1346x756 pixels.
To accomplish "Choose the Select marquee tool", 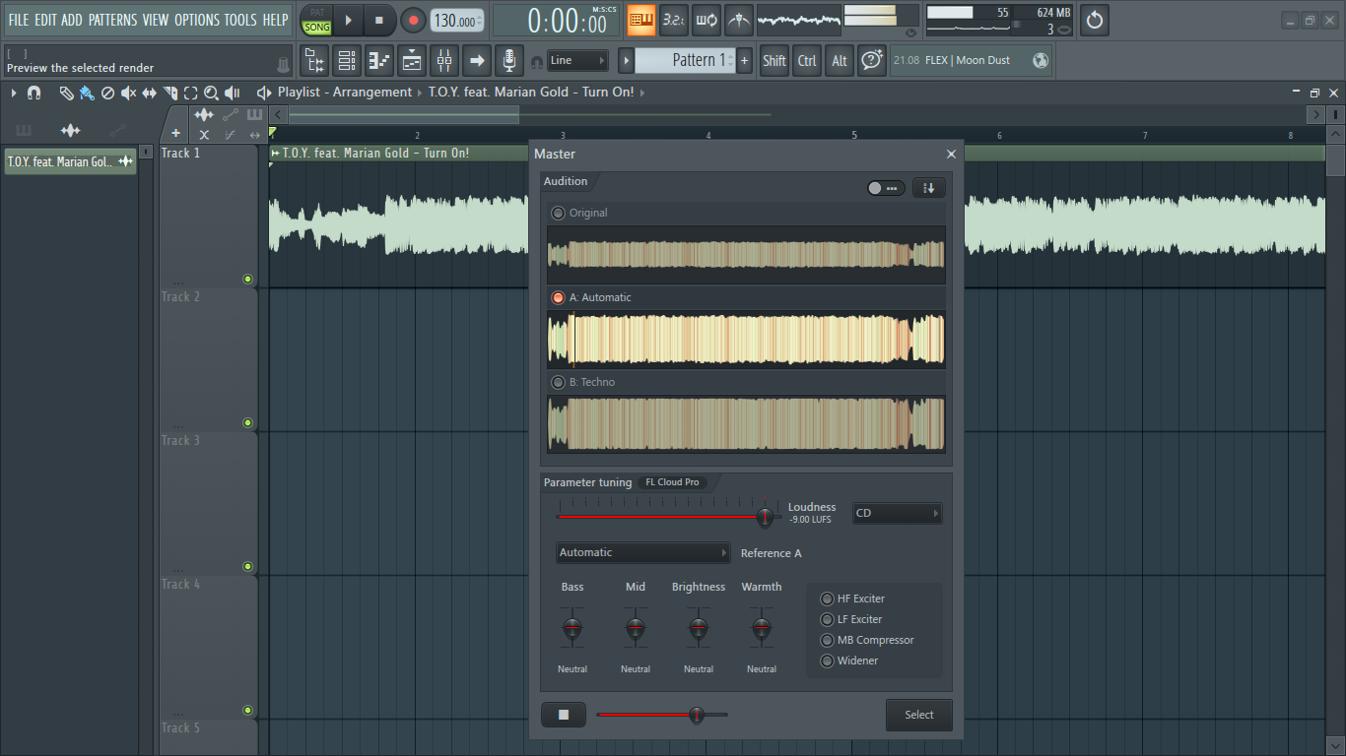I will point(190,93).
